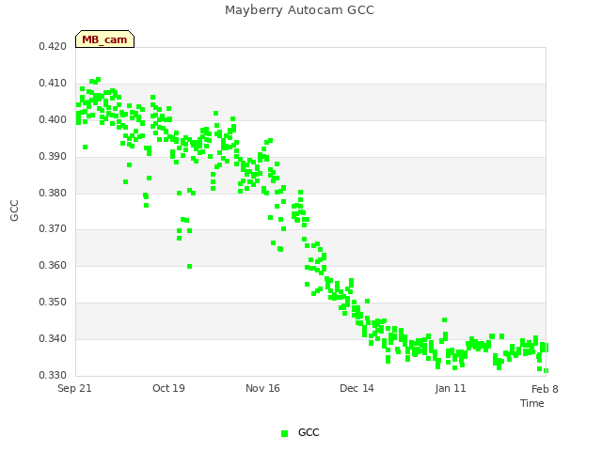This screenshot has height=451, width=602.
Task: Click the MB_cam label tag
Action: (104, 39)
